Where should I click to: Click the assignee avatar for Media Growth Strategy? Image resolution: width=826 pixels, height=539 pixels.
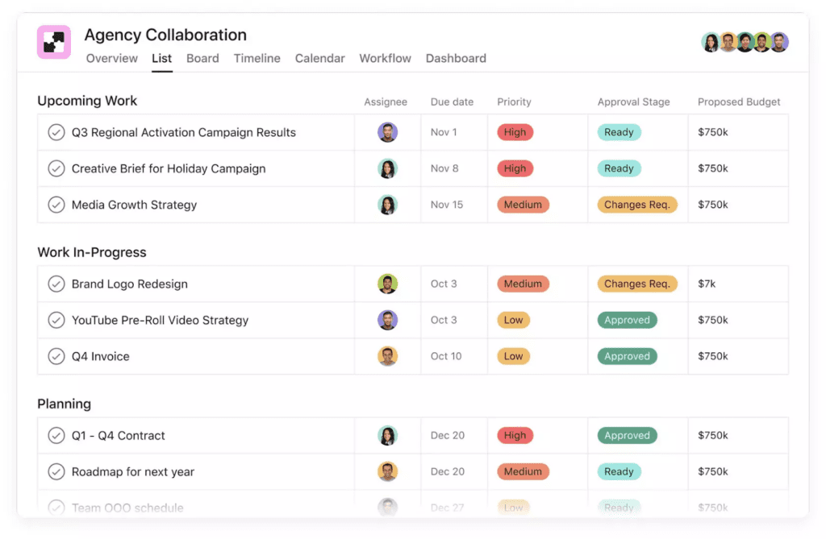(388, 205)
